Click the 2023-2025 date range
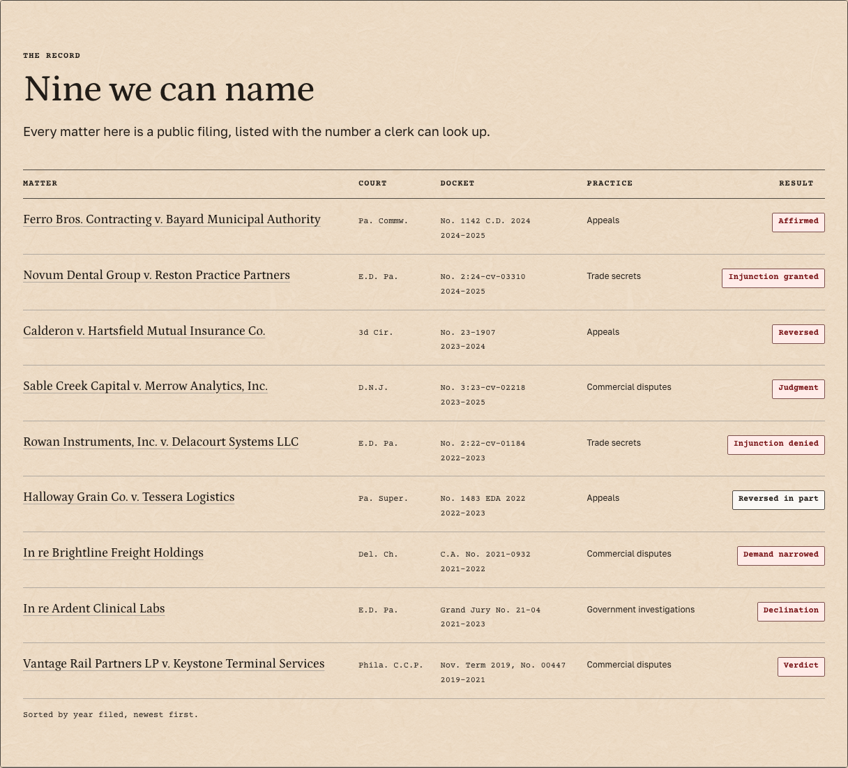Image resolution: width=848 pixels, height=768 pixels. click(463, 402)
